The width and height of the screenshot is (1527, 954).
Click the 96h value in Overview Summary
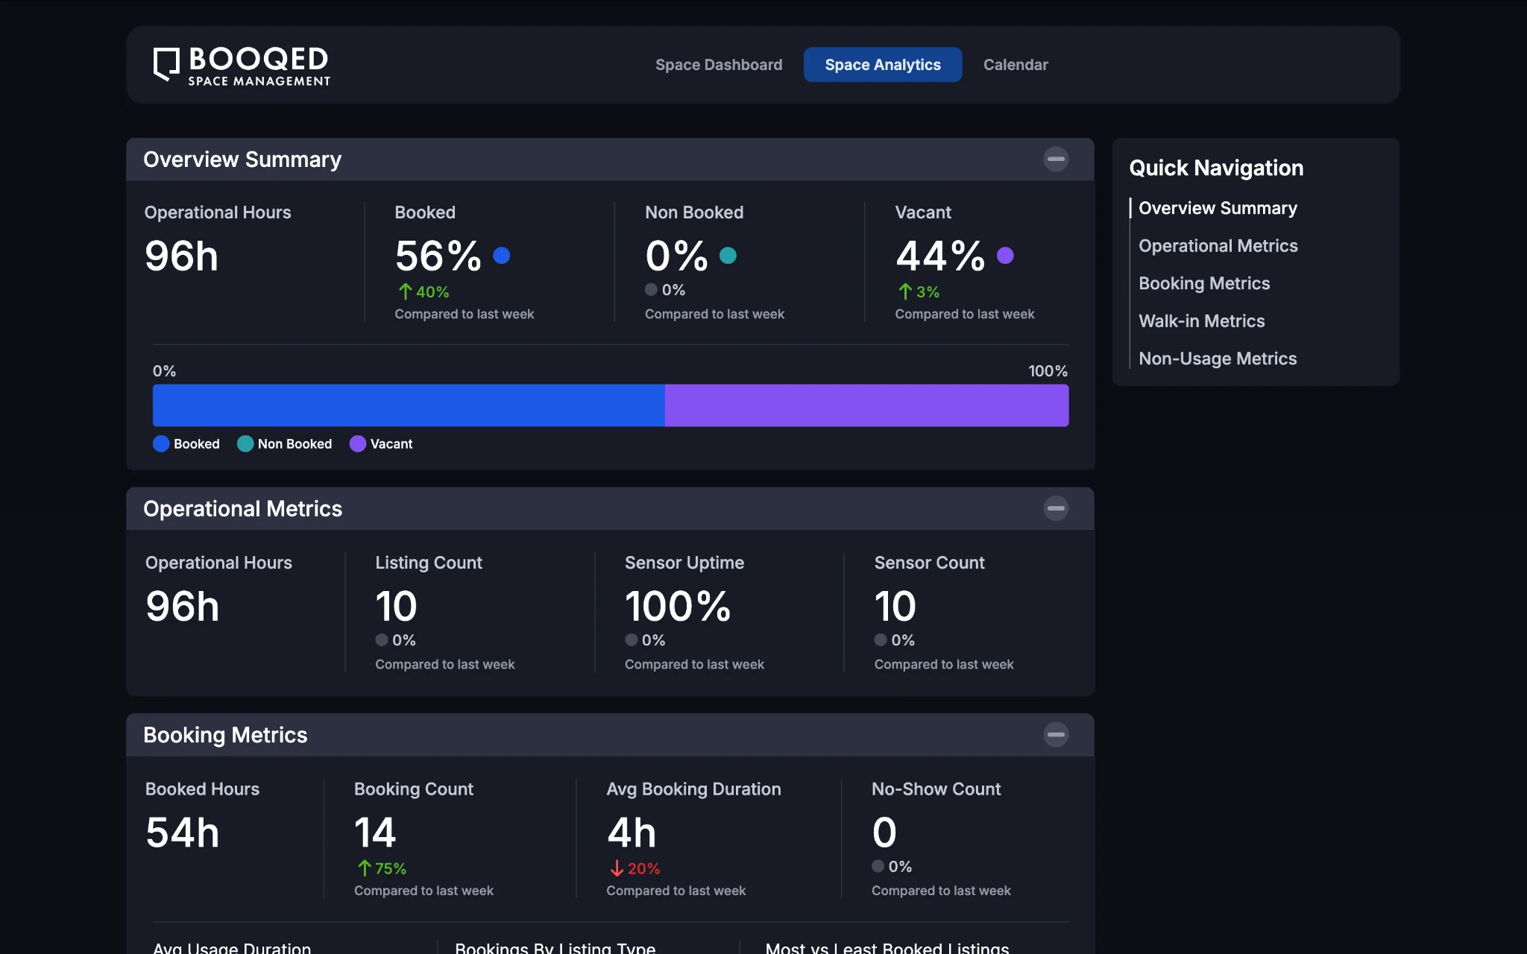click(x=181, y=256)
